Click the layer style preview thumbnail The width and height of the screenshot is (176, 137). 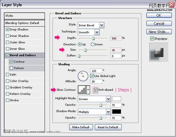point(159,52)
